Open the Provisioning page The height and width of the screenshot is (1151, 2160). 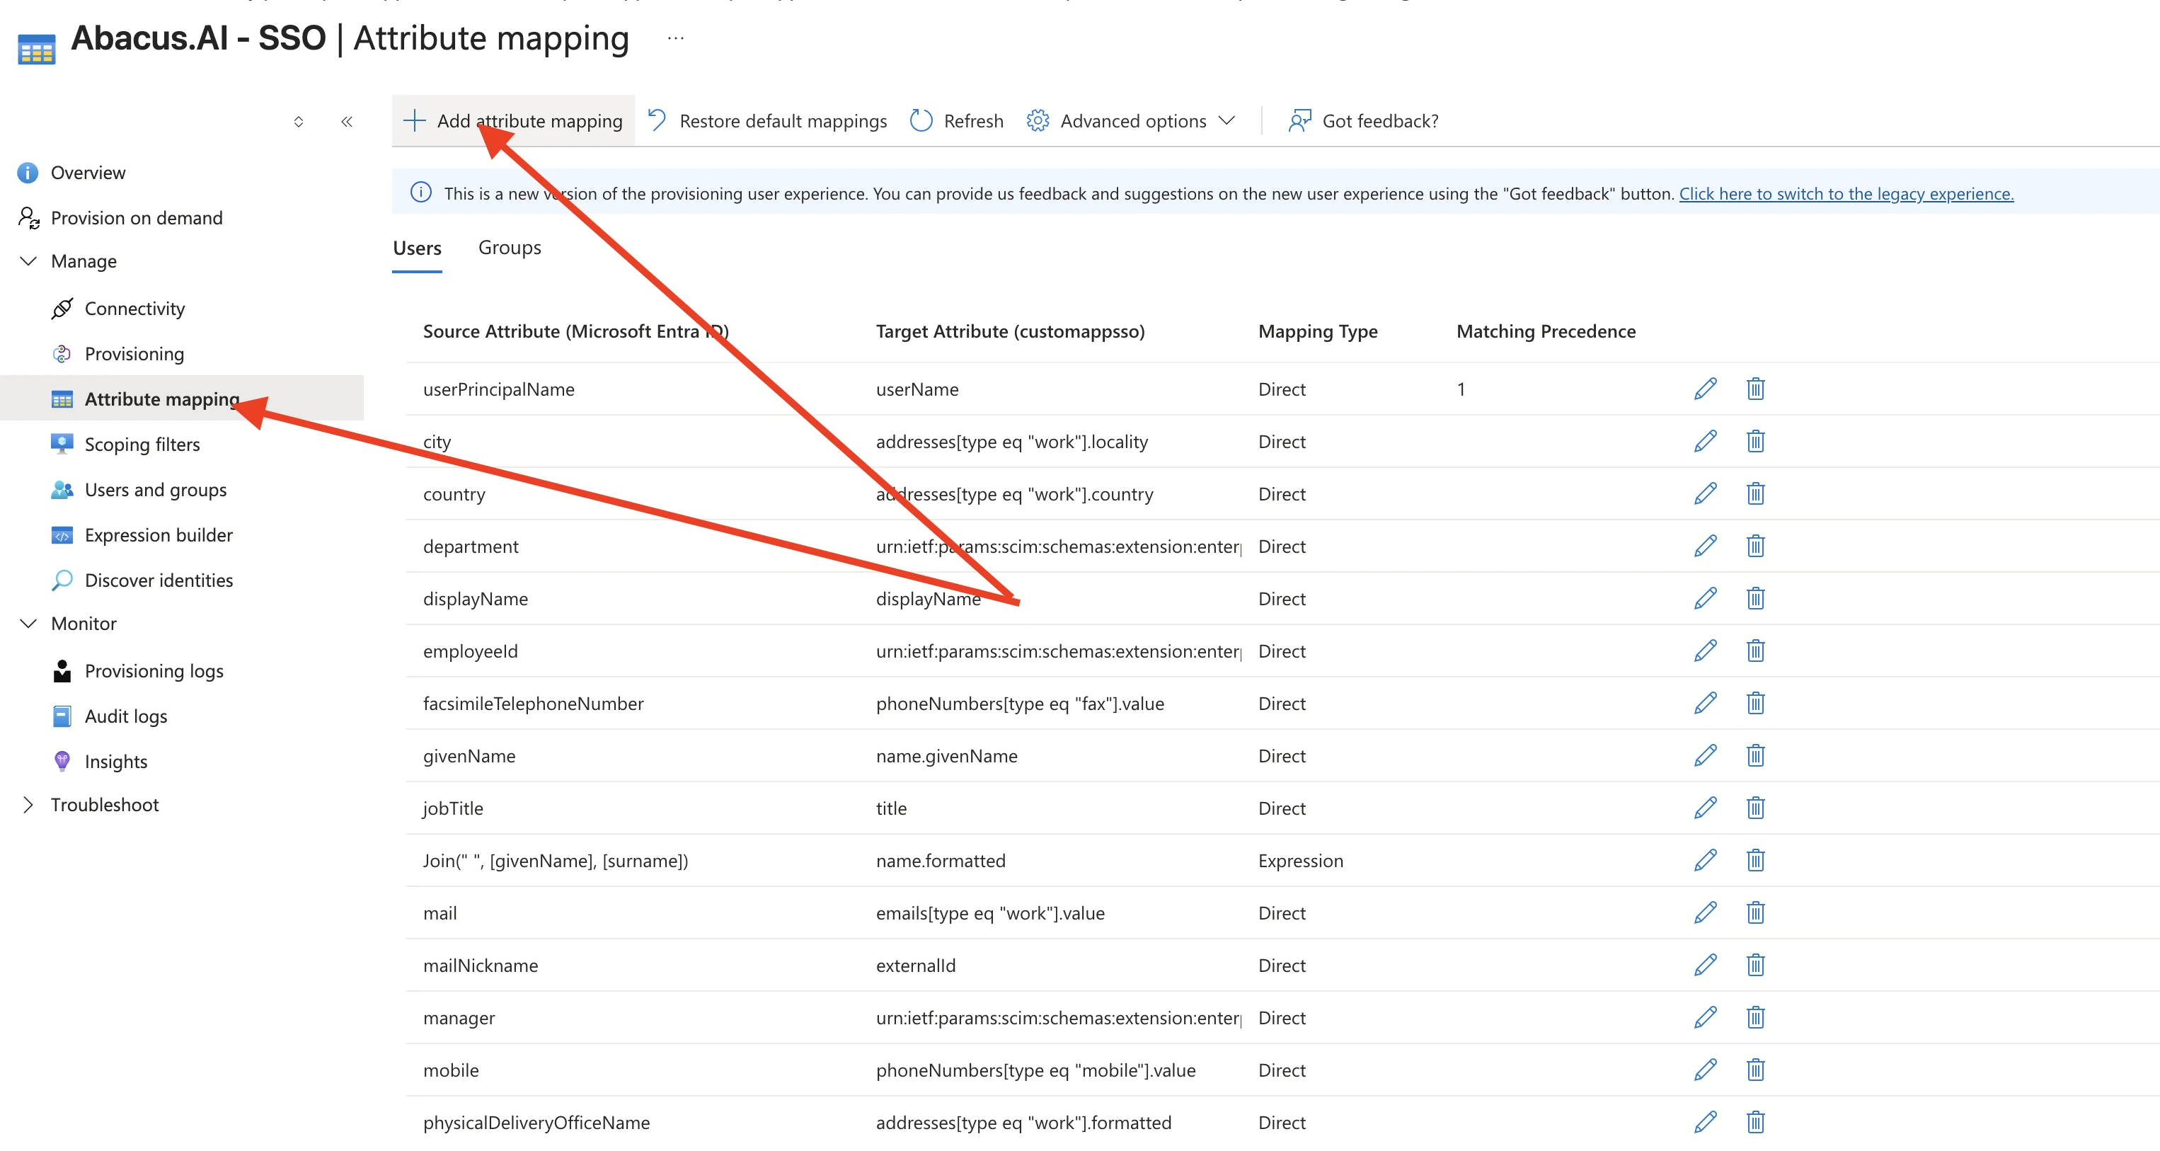click(x=134, y=354)
